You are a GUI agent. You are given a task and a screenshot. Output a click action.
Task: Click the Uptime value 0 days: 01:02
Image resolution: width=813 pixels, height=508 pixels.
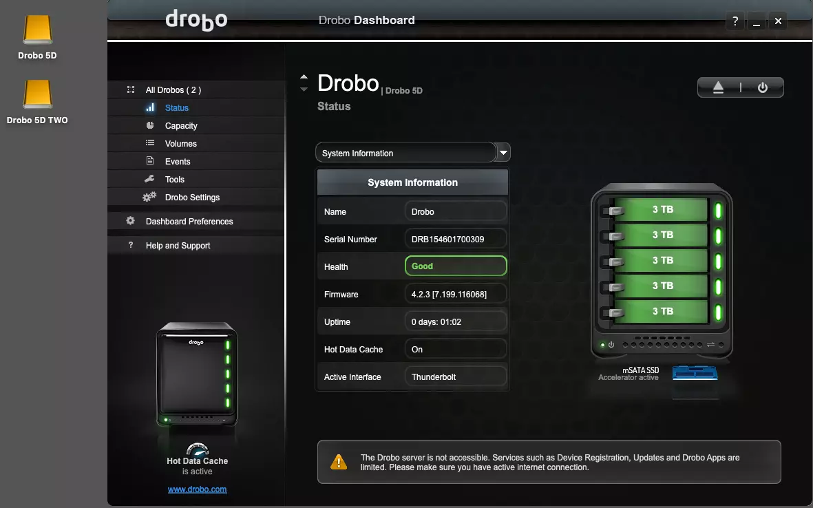coord(455,321)
